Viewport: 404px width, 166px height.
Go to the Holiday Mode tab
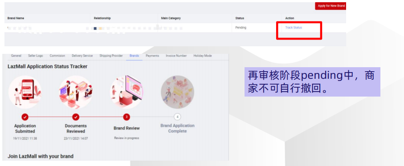(203, 56)
